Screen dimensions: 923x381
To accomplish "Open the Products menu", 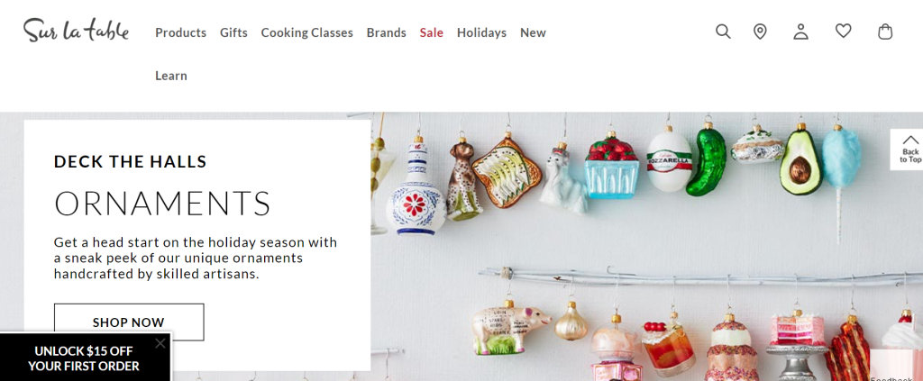I will point(180,33).
